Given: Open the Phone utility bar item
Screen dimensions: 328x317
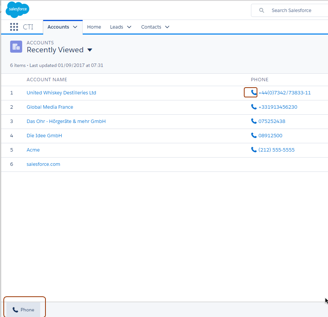Looking at the screenshot, I should (x=23, y=310).
